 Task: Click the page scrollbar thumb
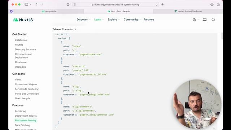tap(222, 36)
